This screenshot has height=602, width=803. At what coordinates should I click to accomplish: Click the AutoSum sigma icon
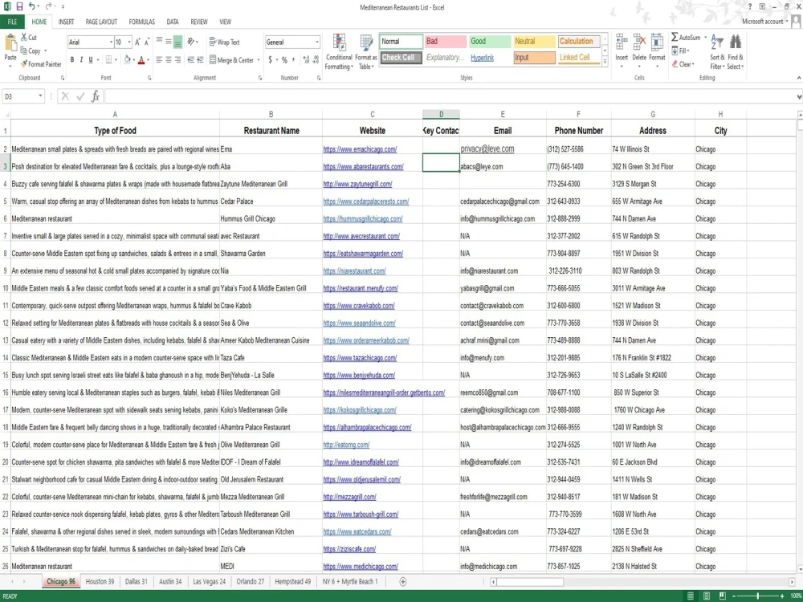click(675, 38)
